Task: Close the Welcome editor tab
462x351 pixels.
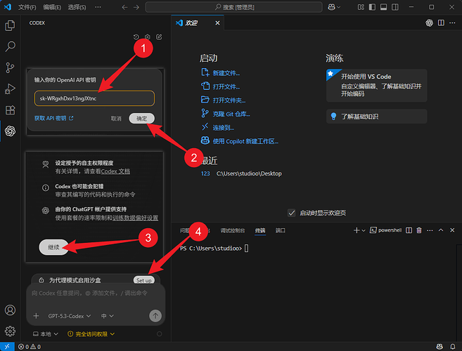Action: [x=217, y=22]
